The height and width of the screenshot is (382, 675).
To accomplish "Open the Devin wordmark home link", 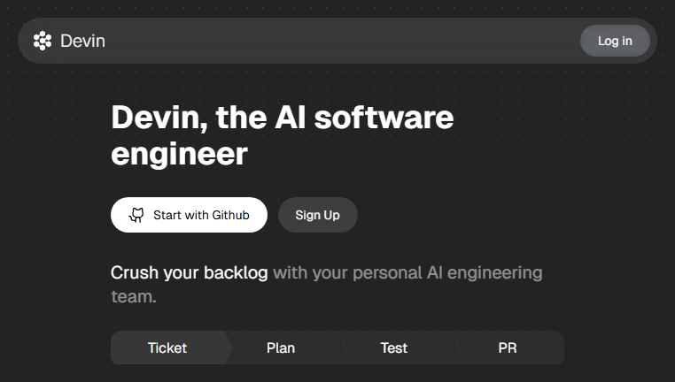I will tap(82, 41).
